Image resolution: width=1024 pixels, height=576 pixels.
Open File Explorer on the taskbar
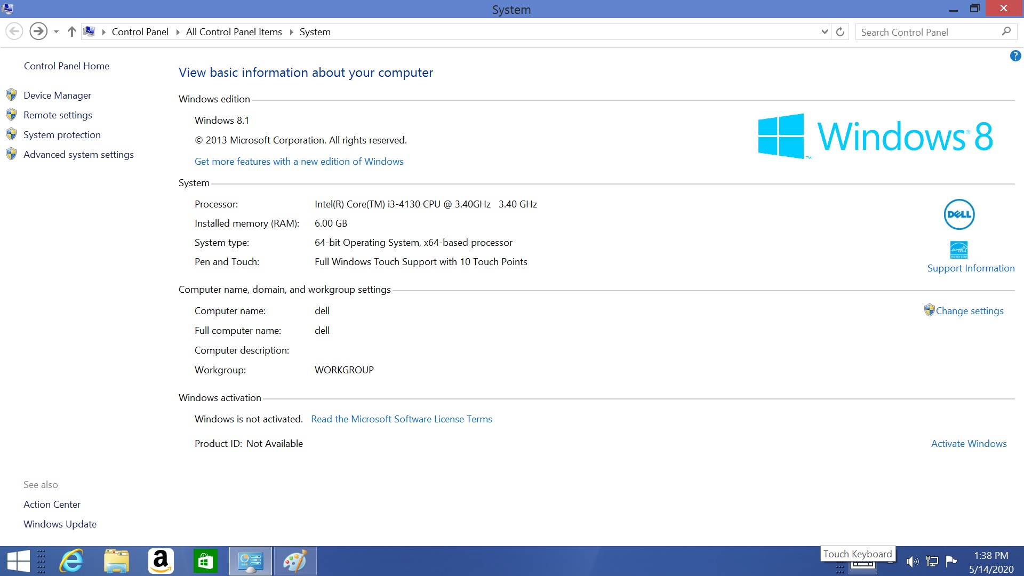click(116, 561)
